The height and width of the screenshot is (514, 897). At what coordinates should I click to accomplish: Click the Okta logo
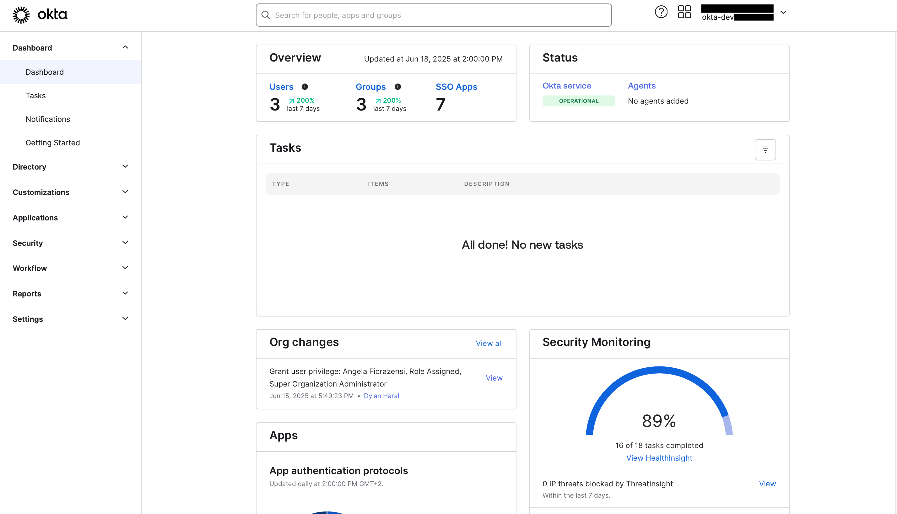click(x=40, y=15)
